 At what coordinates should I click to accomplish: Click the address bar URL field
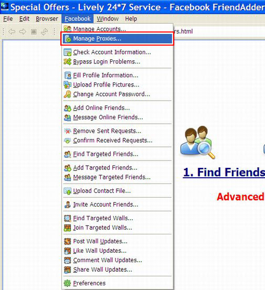(x=219, y=31)
